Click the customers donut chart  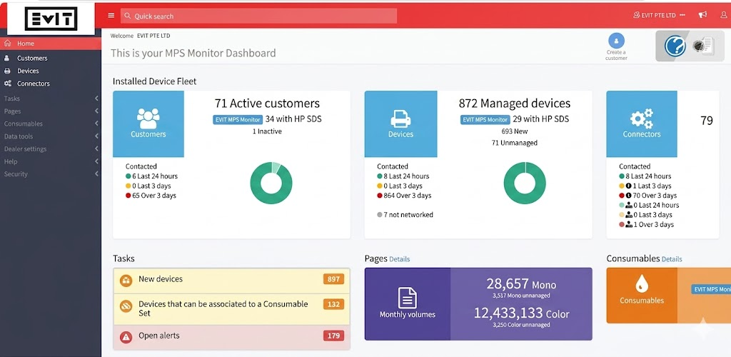[271, 183]
